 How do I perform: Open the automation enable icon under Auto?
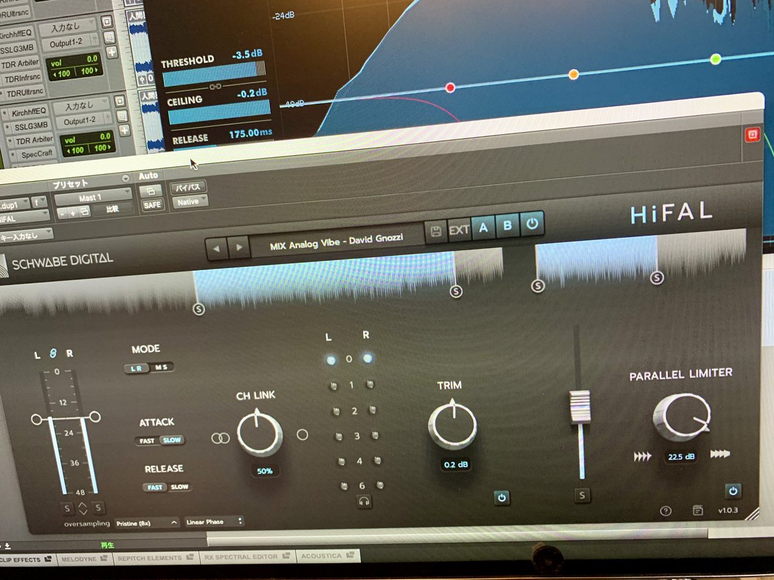(151, 191)
